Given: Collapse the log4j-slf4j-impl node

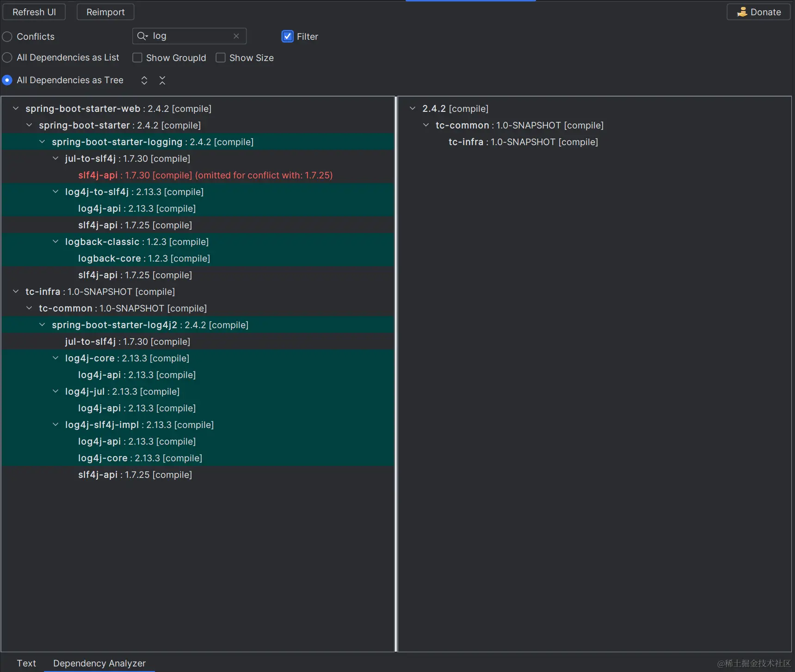Looking at the screenshot, I should point(56,425).
